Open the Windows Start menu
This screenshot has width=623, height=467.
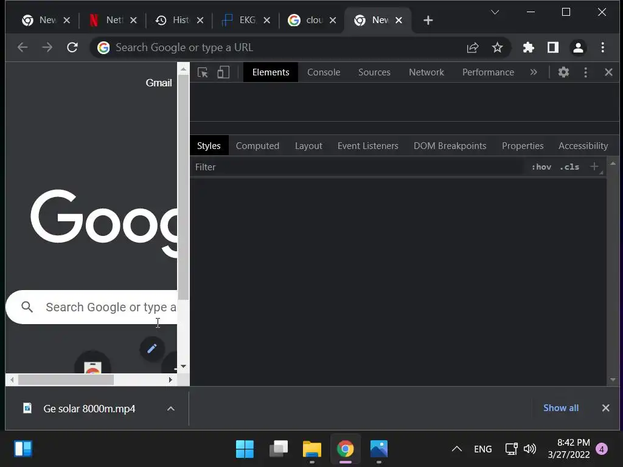245,449
